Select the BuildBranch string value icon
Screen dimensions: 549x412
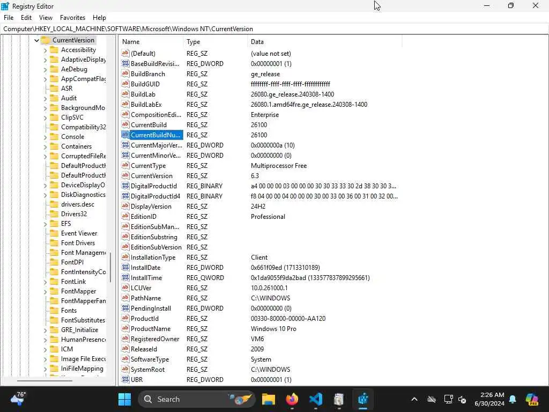(x=125, y=73)
